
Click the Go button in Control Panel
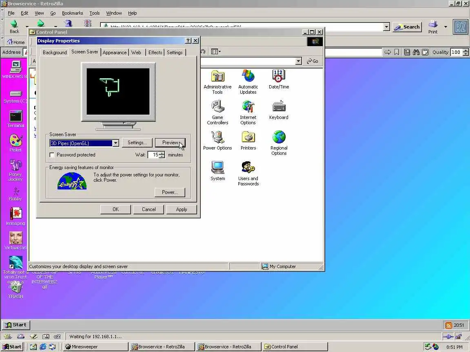point(313,61)
